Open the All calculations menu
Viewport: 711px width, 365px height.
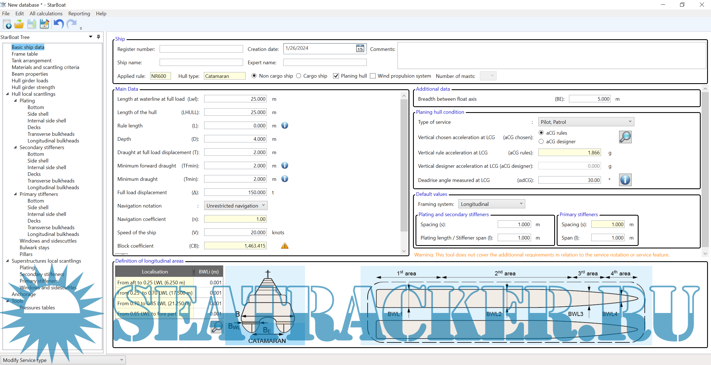pos(46,13)
